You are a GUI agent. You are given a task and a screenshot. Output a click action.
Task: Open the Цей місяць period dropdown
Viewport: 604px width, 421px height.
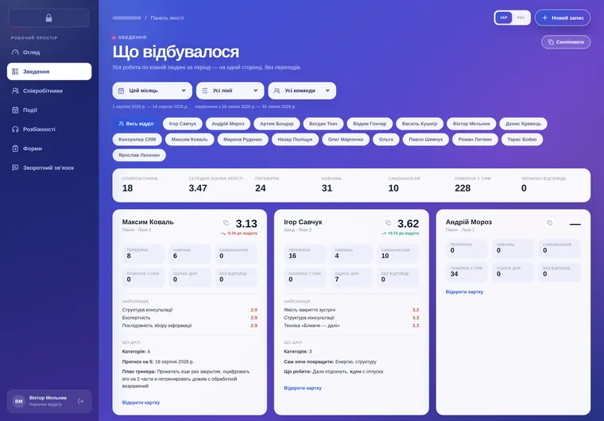click(x=152, y=91)
